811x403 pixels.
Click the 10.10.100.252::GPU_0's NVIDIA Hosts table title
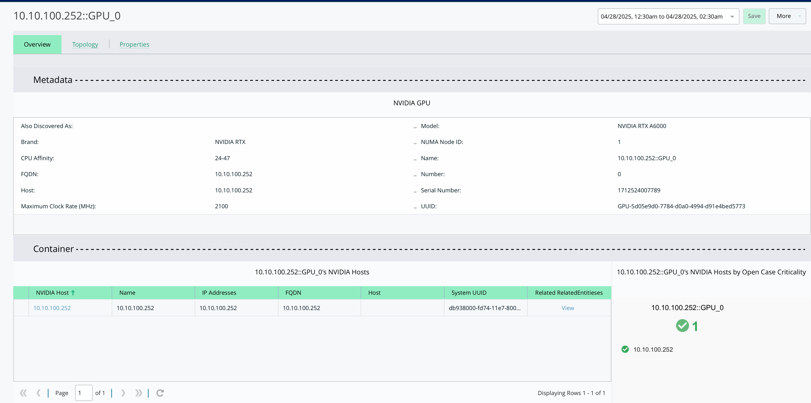point(312,272)
